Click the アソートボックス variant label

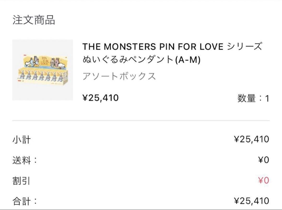119,77
